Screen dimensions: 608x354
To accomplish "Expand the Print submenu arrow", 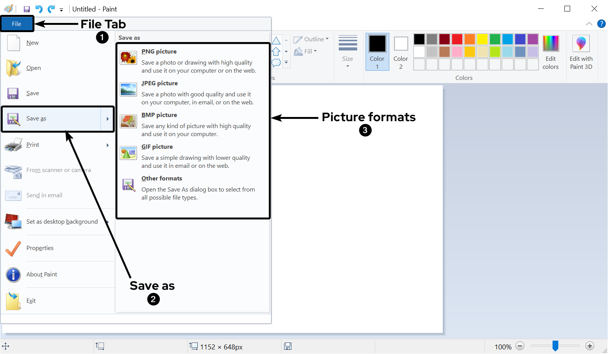I will pos(107,145).
